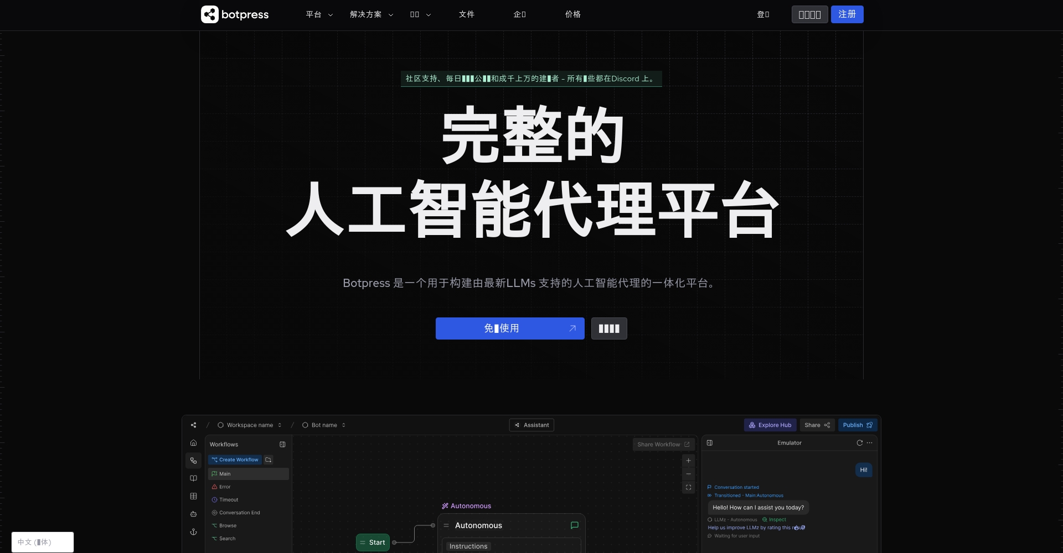1063x553 pixels.
Task: Open the Workspace name selector
Action: 250,425
